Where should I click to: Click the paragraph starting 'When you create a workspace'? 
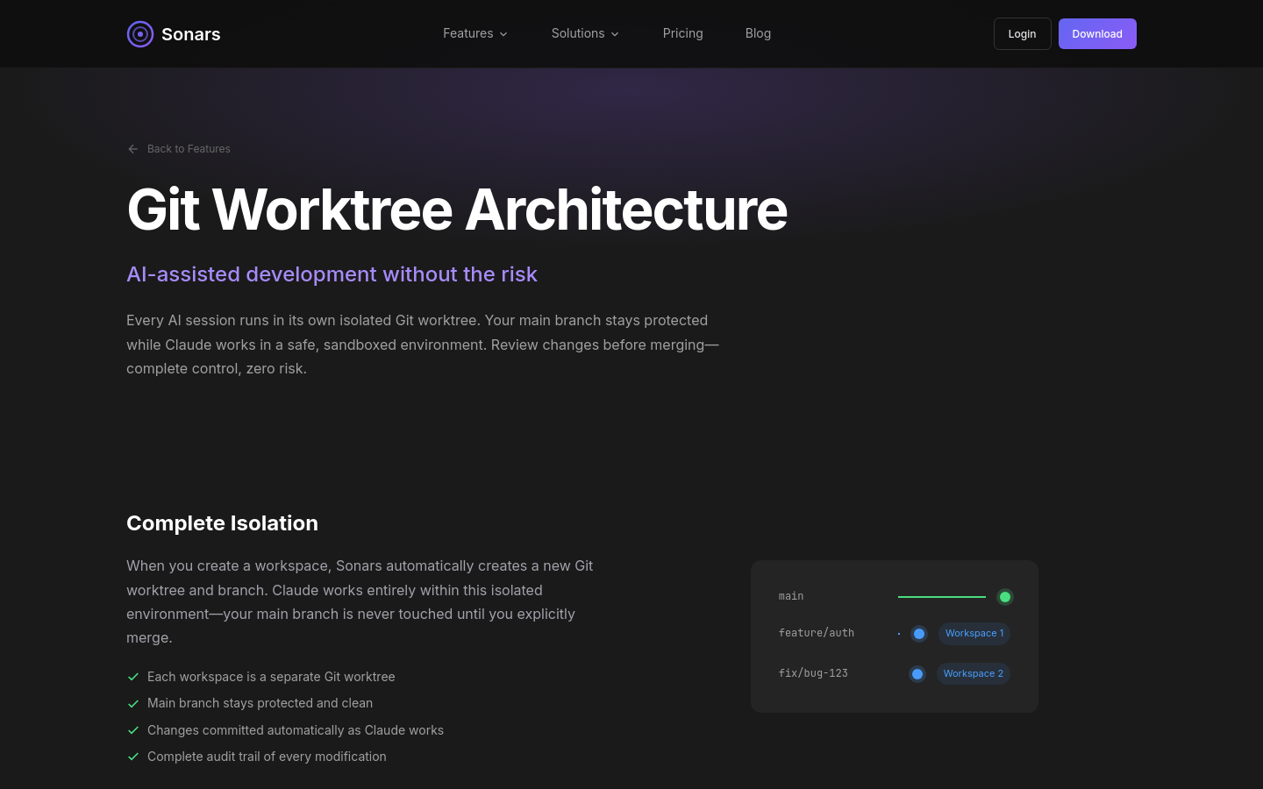(x=360, y=601)
